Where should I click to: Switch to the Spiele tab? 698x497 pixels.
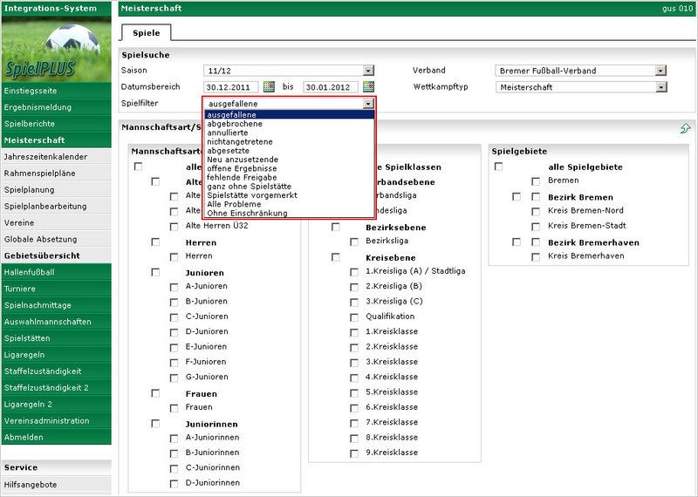146,33
